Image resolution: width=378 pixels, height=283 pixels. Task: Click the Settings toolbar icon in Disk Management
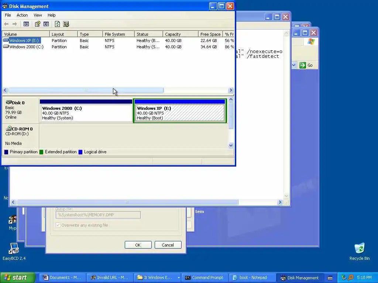66,24
